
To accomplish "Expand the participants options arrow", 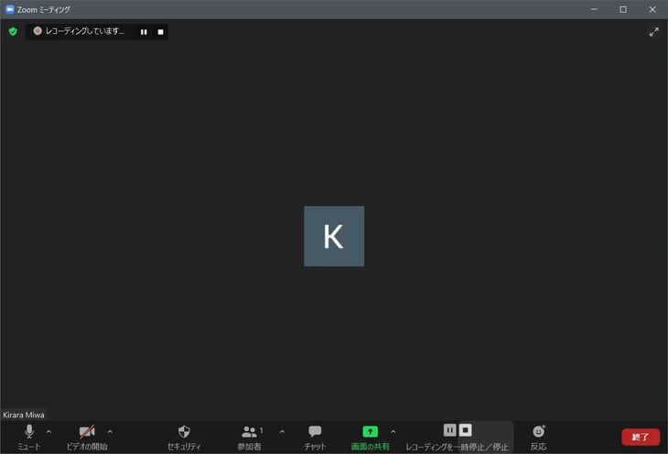I will tap(282, 431).
